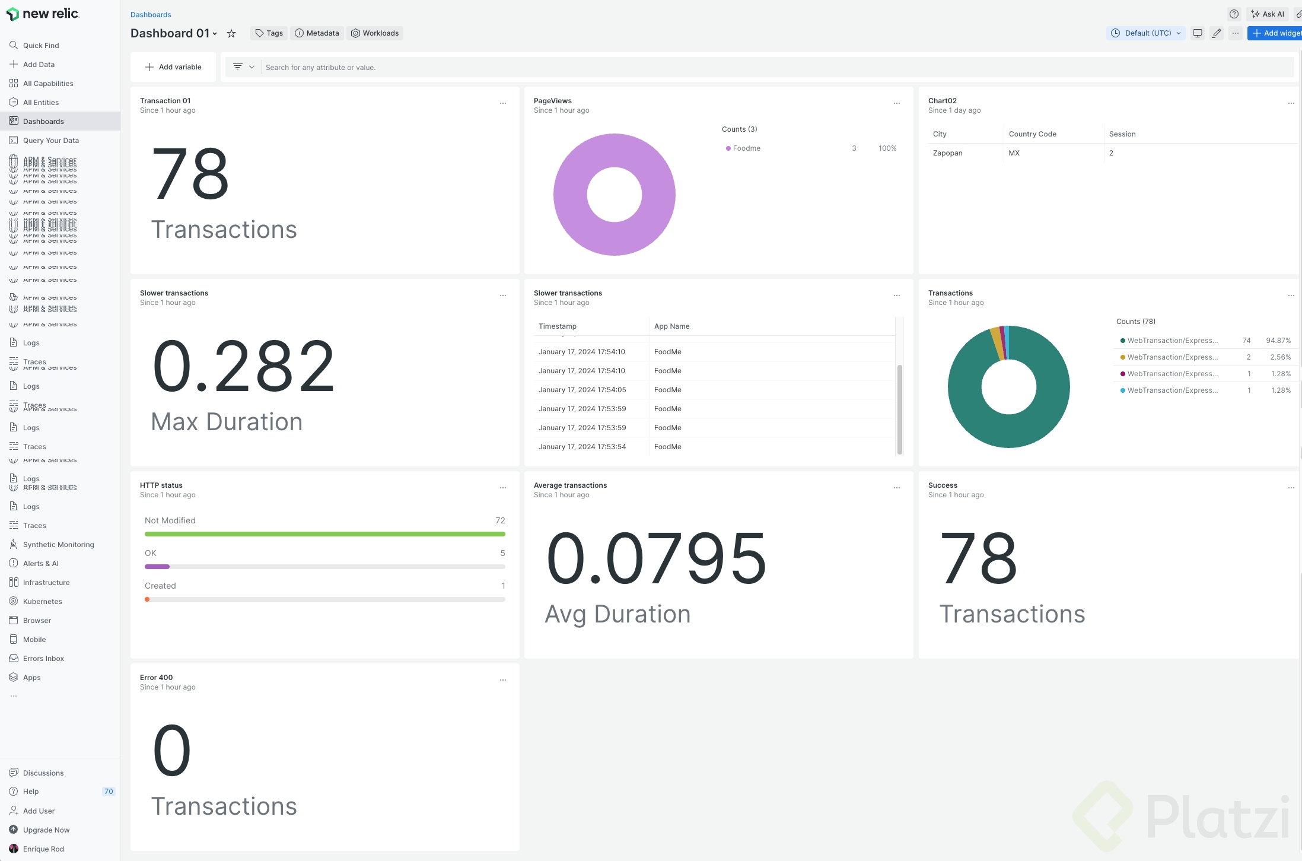Screen dimensions: 1302x861
Task: Click the attribute search filter field
Action: (x=771, y=68)
